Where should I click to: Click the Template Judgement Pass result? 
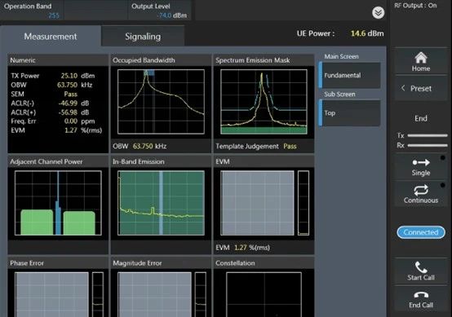point(256,146)
